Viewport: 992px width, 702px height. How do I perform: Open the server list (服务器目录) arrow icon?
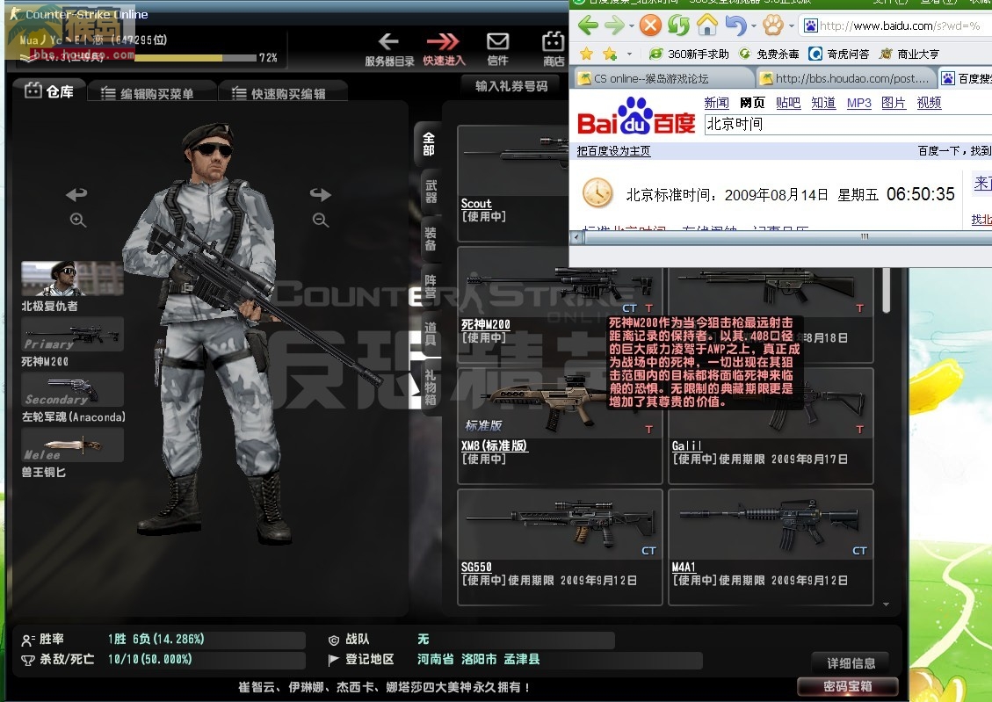pyautogui.click(x=388, y=42)
